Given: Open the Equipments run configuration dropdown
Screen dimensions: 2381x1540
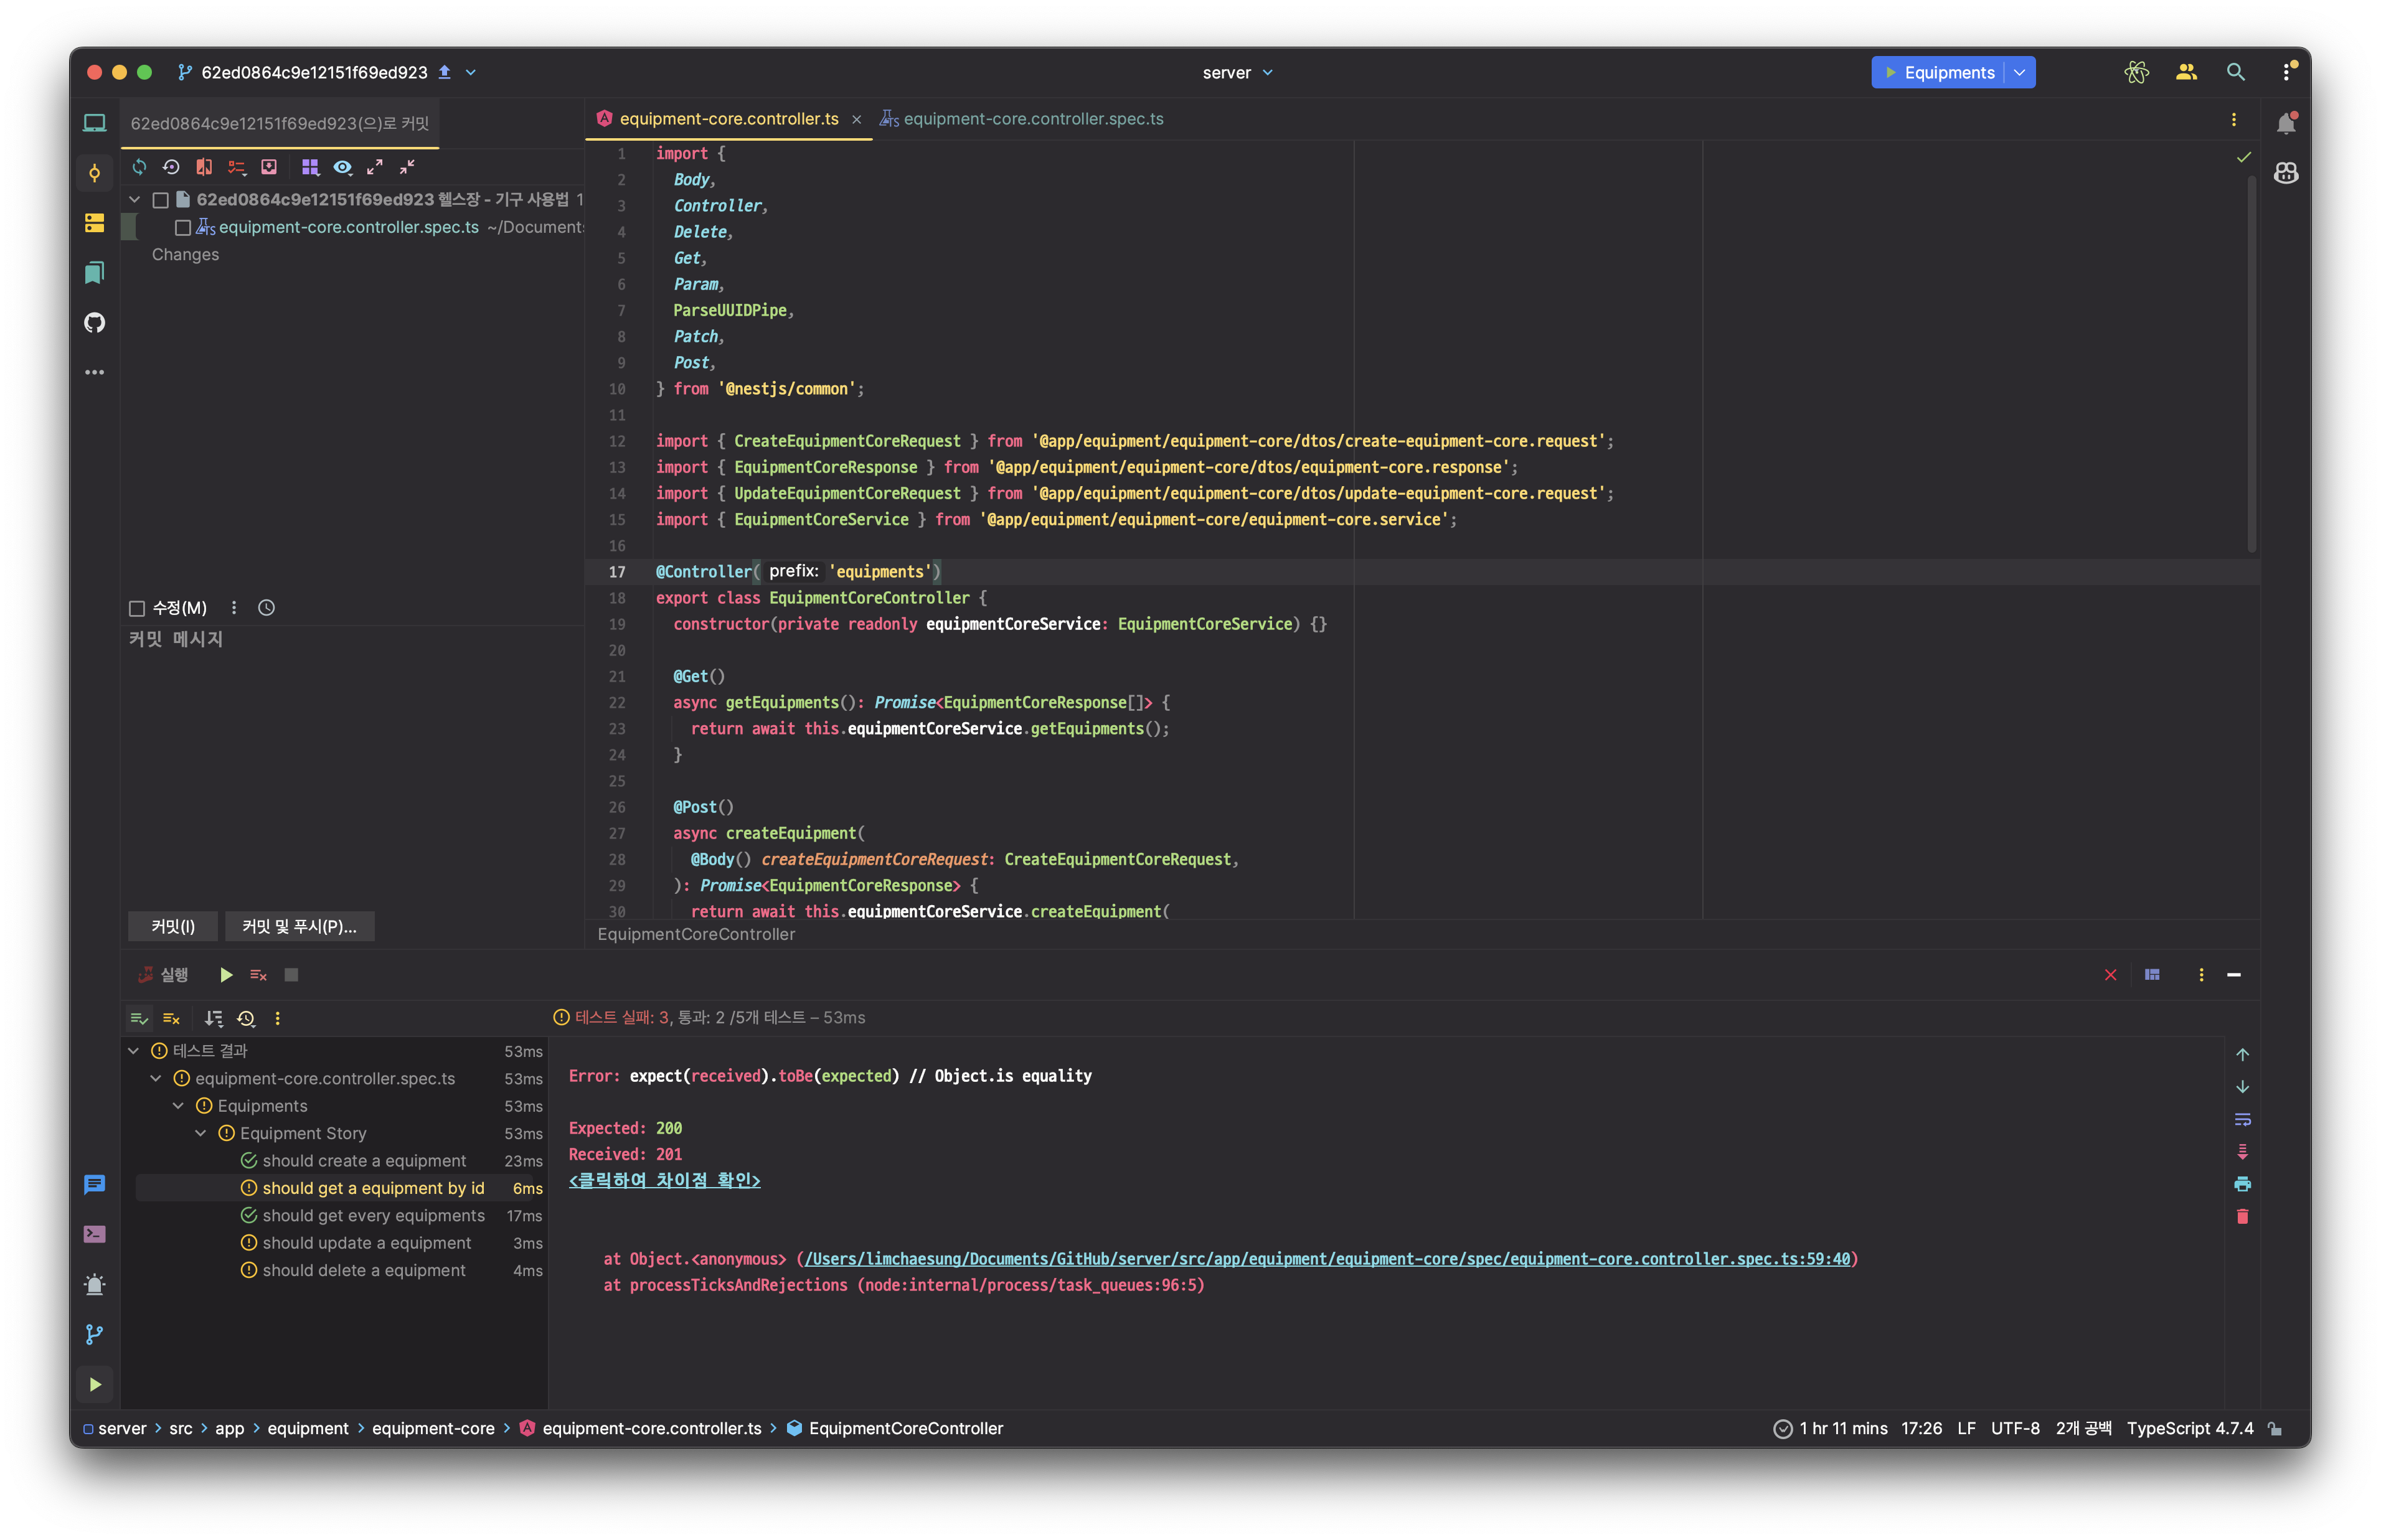Looking at the screenshot, I should pyautogui.click(x=2020, y=72).
